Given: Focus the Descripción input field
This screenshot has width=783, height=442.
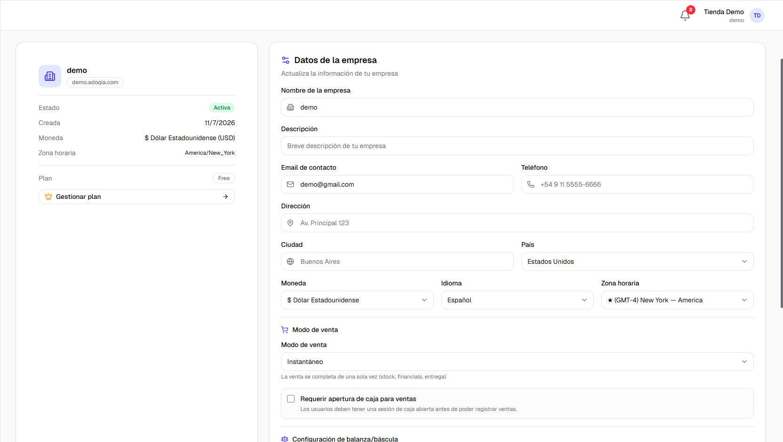Looking at the screenshot, I should point(517,146).
